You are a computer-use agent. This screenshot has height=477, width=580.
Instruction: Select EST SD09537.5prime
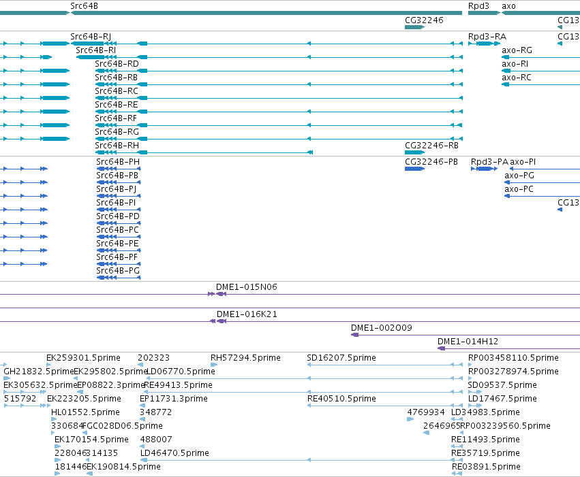(x=502, y=385)
